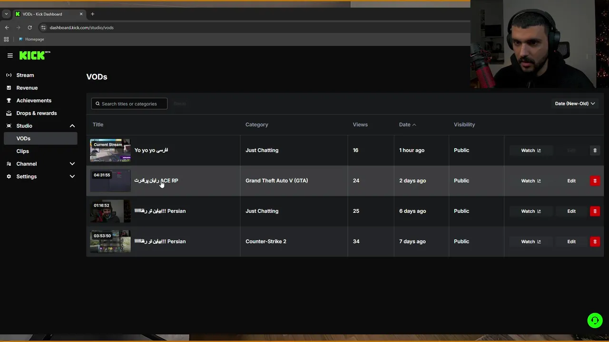Click the Studio icon in sidebar
Screen dimensions: 609x342
tap(9, 126)
